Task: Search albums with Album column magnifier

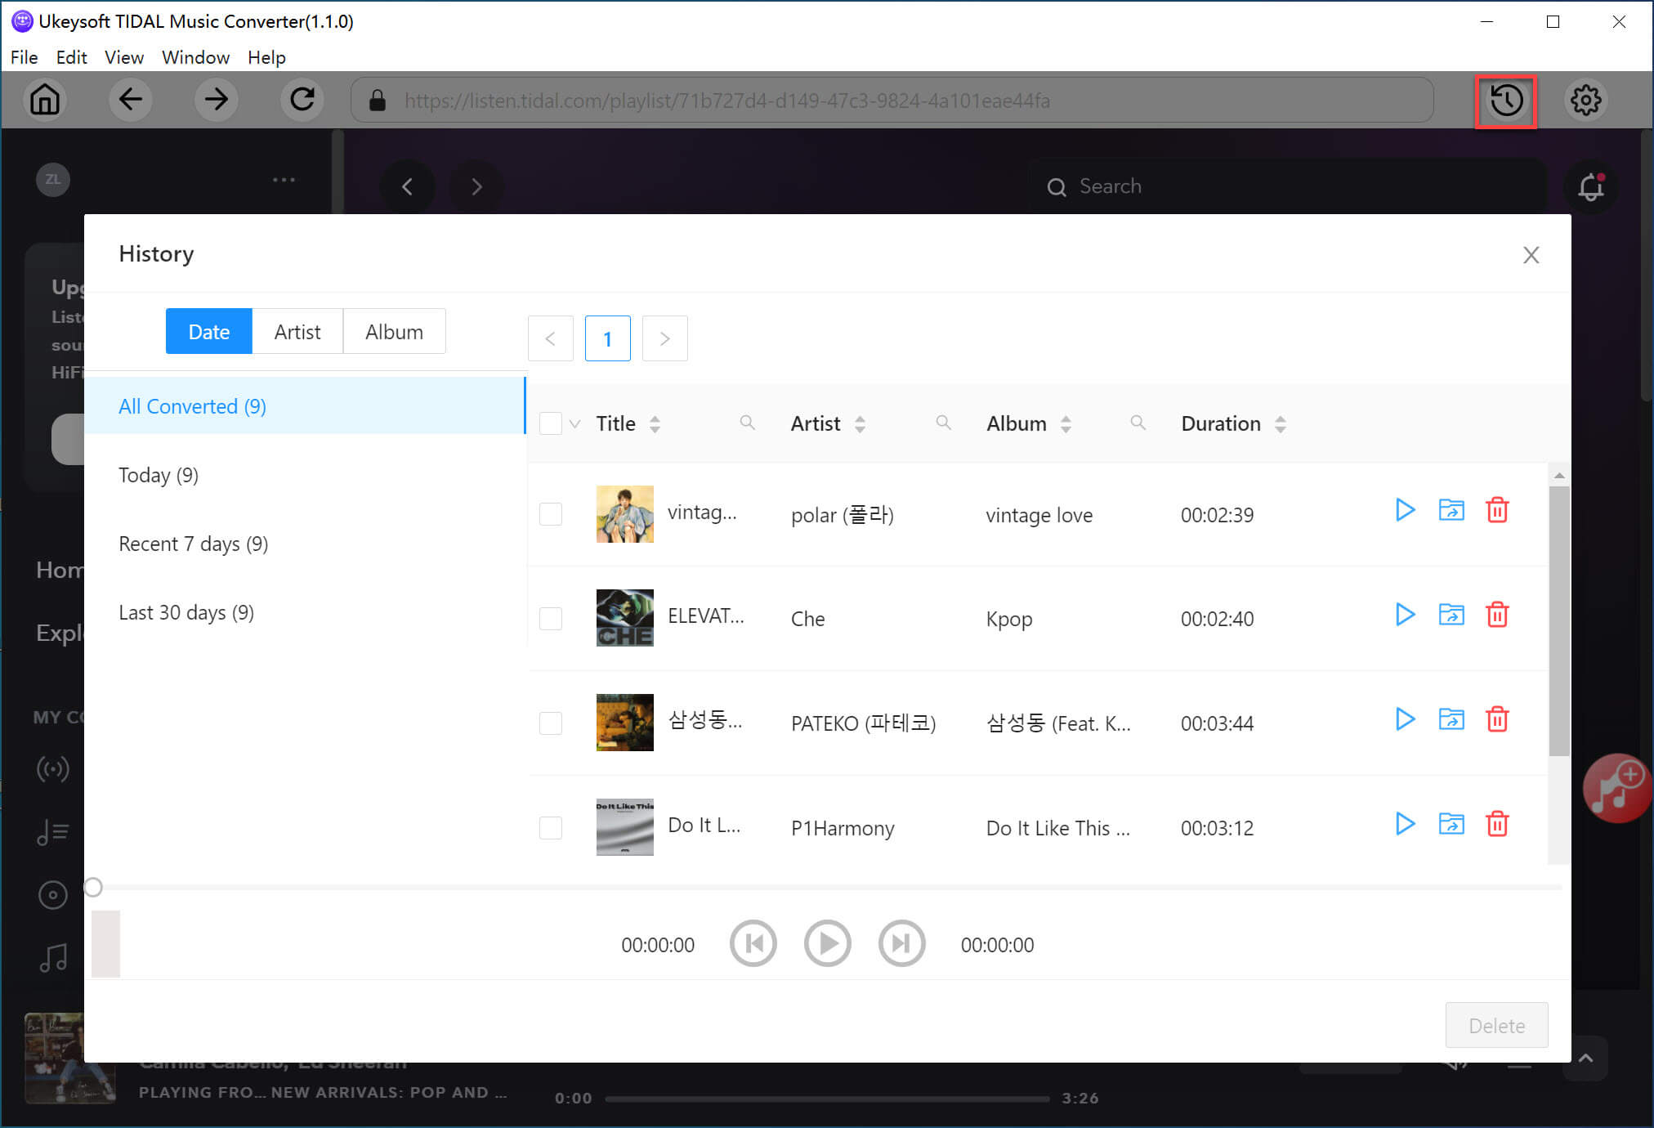Action: (x=1138, y=423)
